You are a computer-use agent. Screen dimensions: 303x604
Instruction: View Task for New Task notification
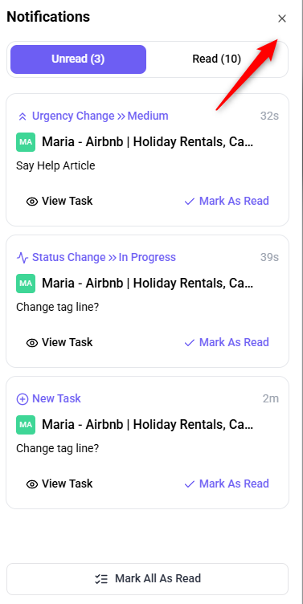[59, 484]
